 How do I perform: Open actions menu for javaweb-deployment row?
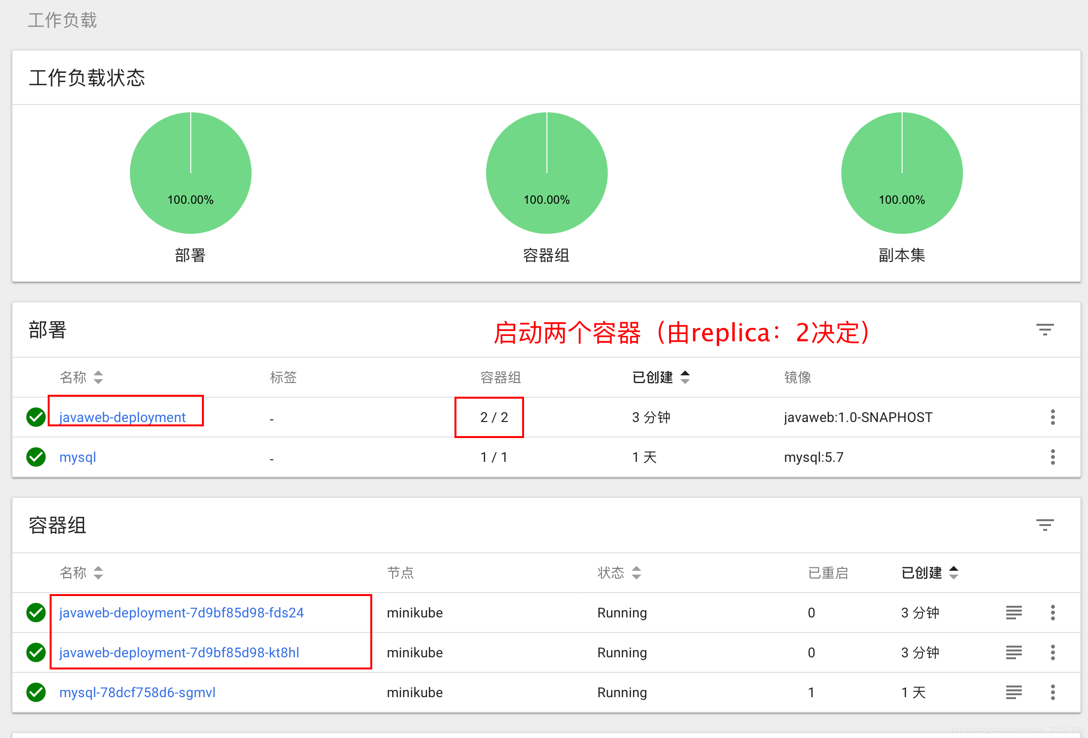click(x=1052, y=417)
